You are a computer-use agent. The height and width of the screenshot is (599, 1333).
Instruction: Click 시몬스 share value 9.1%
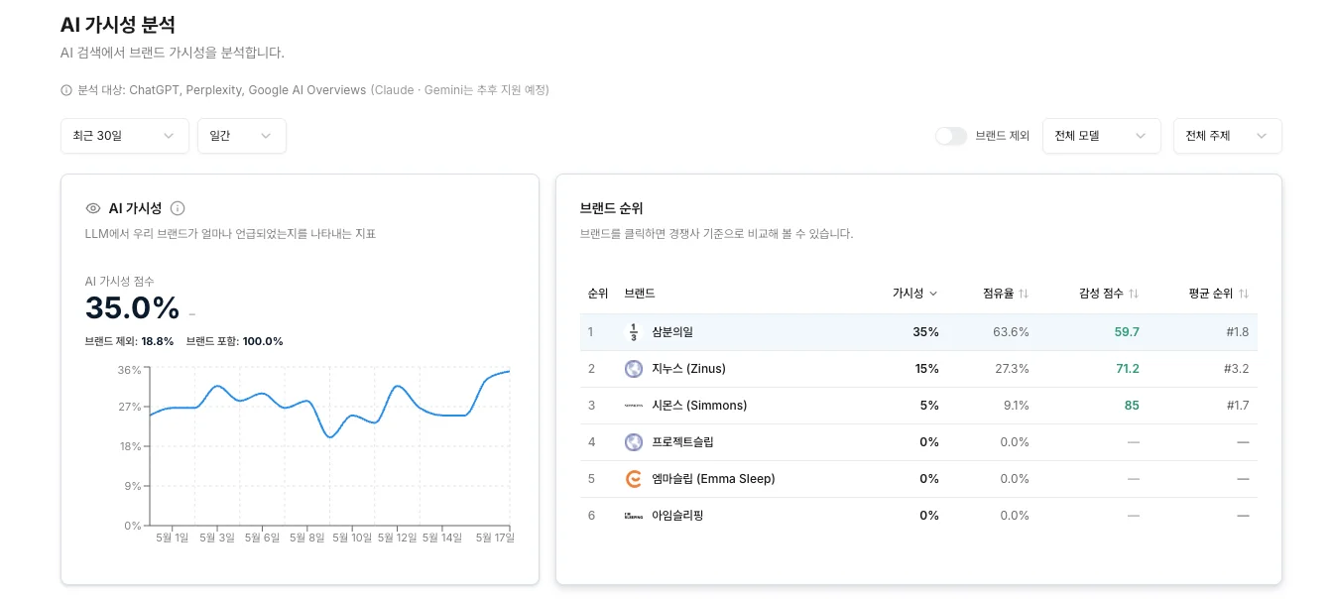(x=1016, y=406)
